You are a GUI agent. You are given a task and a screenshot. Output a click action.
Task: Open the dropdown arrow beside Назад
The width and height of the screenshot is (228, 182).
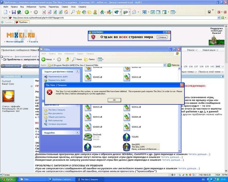pos(54,59)
